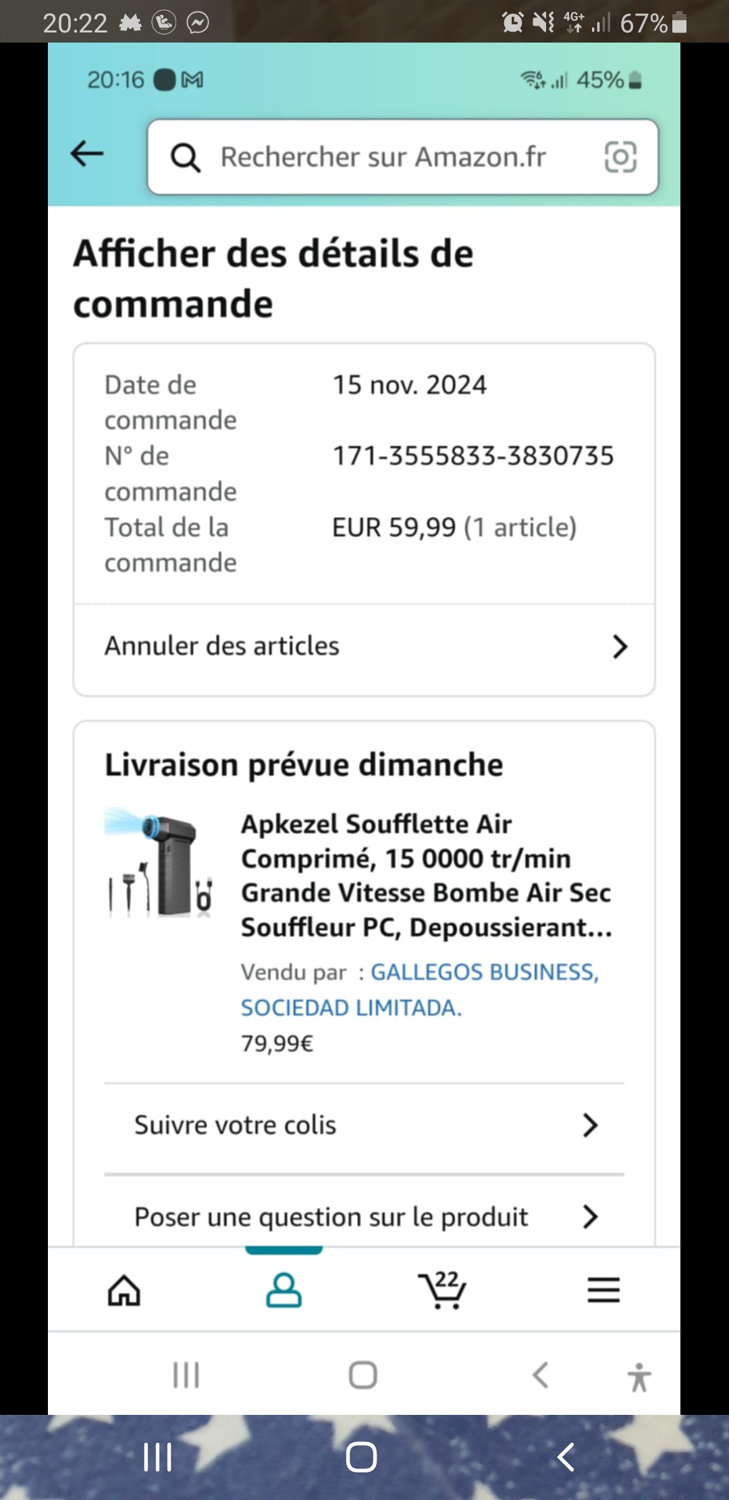Go to Amazon home tab icon
This screenshot has height=1500, width=729.
[x=124, y=1291]
